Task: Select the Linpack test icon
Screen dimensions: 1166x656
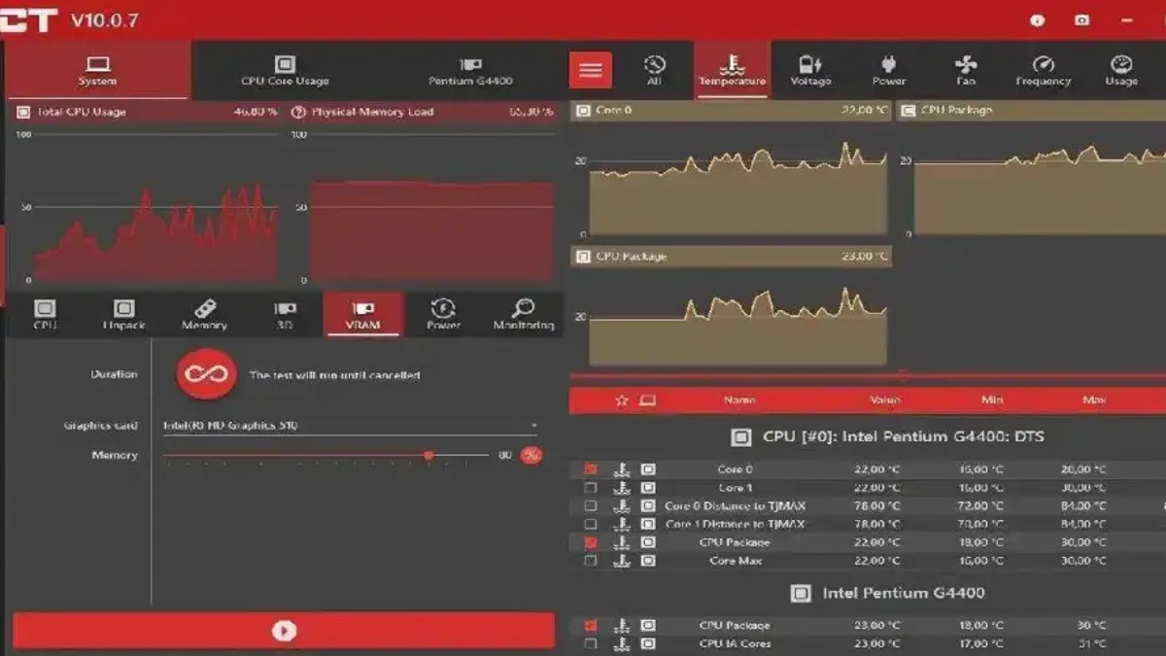Action: point(124,308)
